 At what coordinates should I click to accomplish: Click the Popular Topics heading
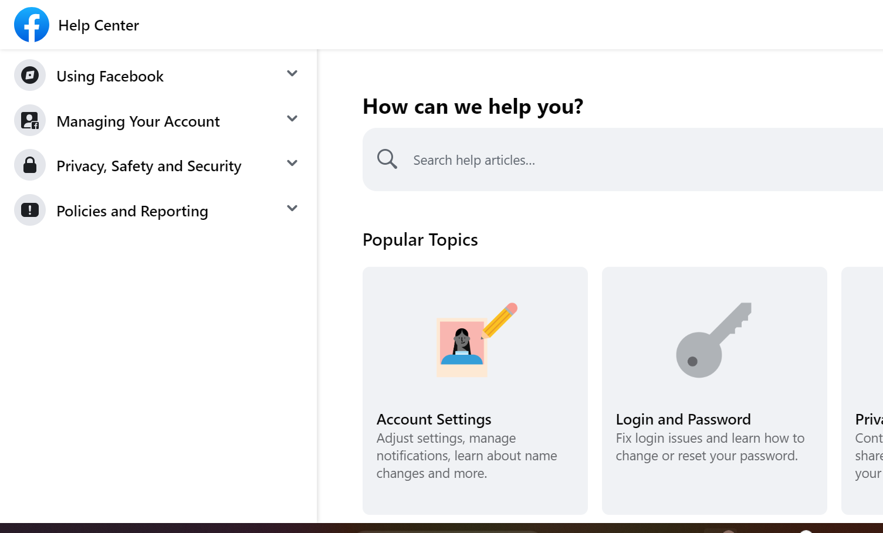pyautogui.click(x=420, y=240)
